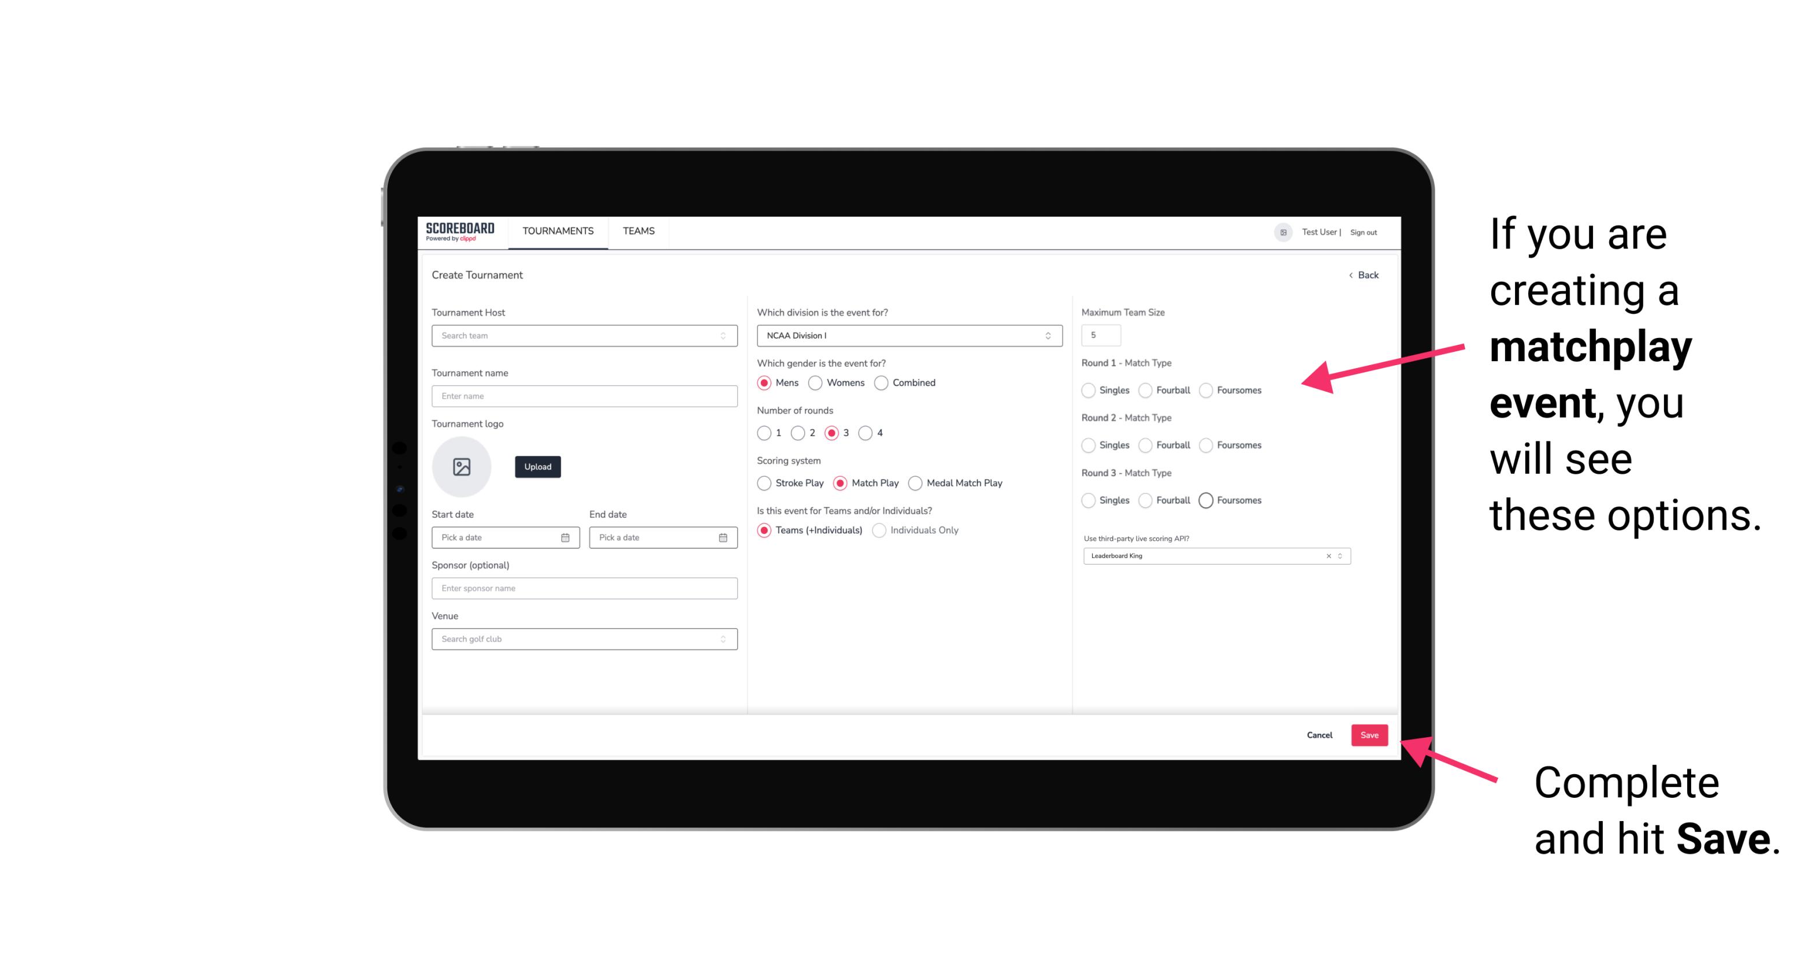1816x977 pixels.
Task: Select the Individuals Only event option
Action: click(881, 530)
